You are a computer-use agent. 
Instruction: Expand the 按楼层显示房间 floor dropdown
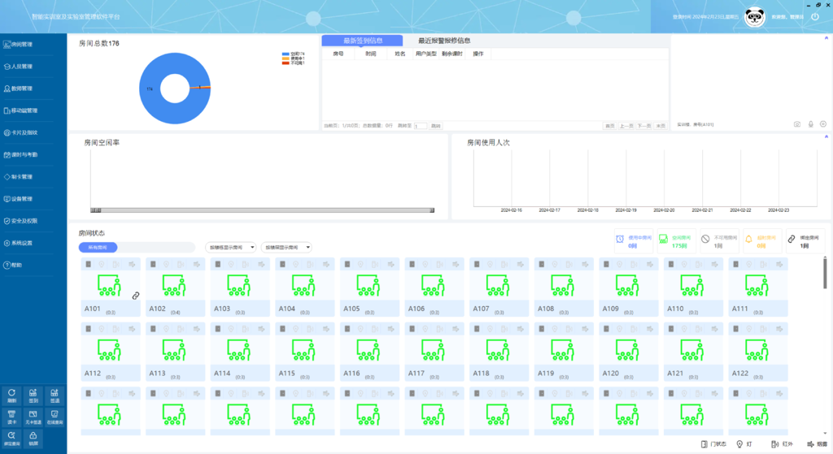(x=286, y=248)
